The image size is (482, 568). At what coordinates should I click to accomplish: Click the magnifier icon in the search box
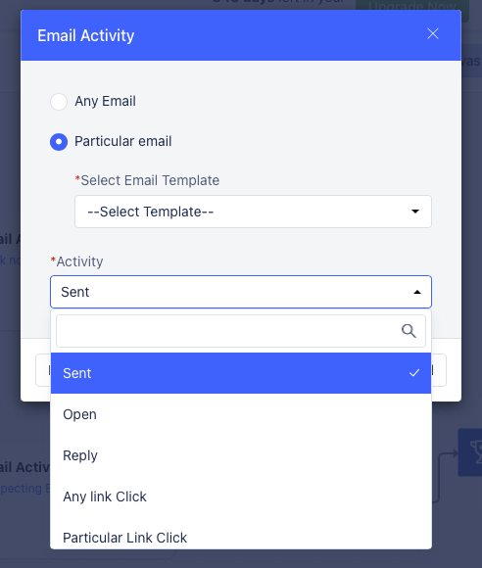(409, 331)
